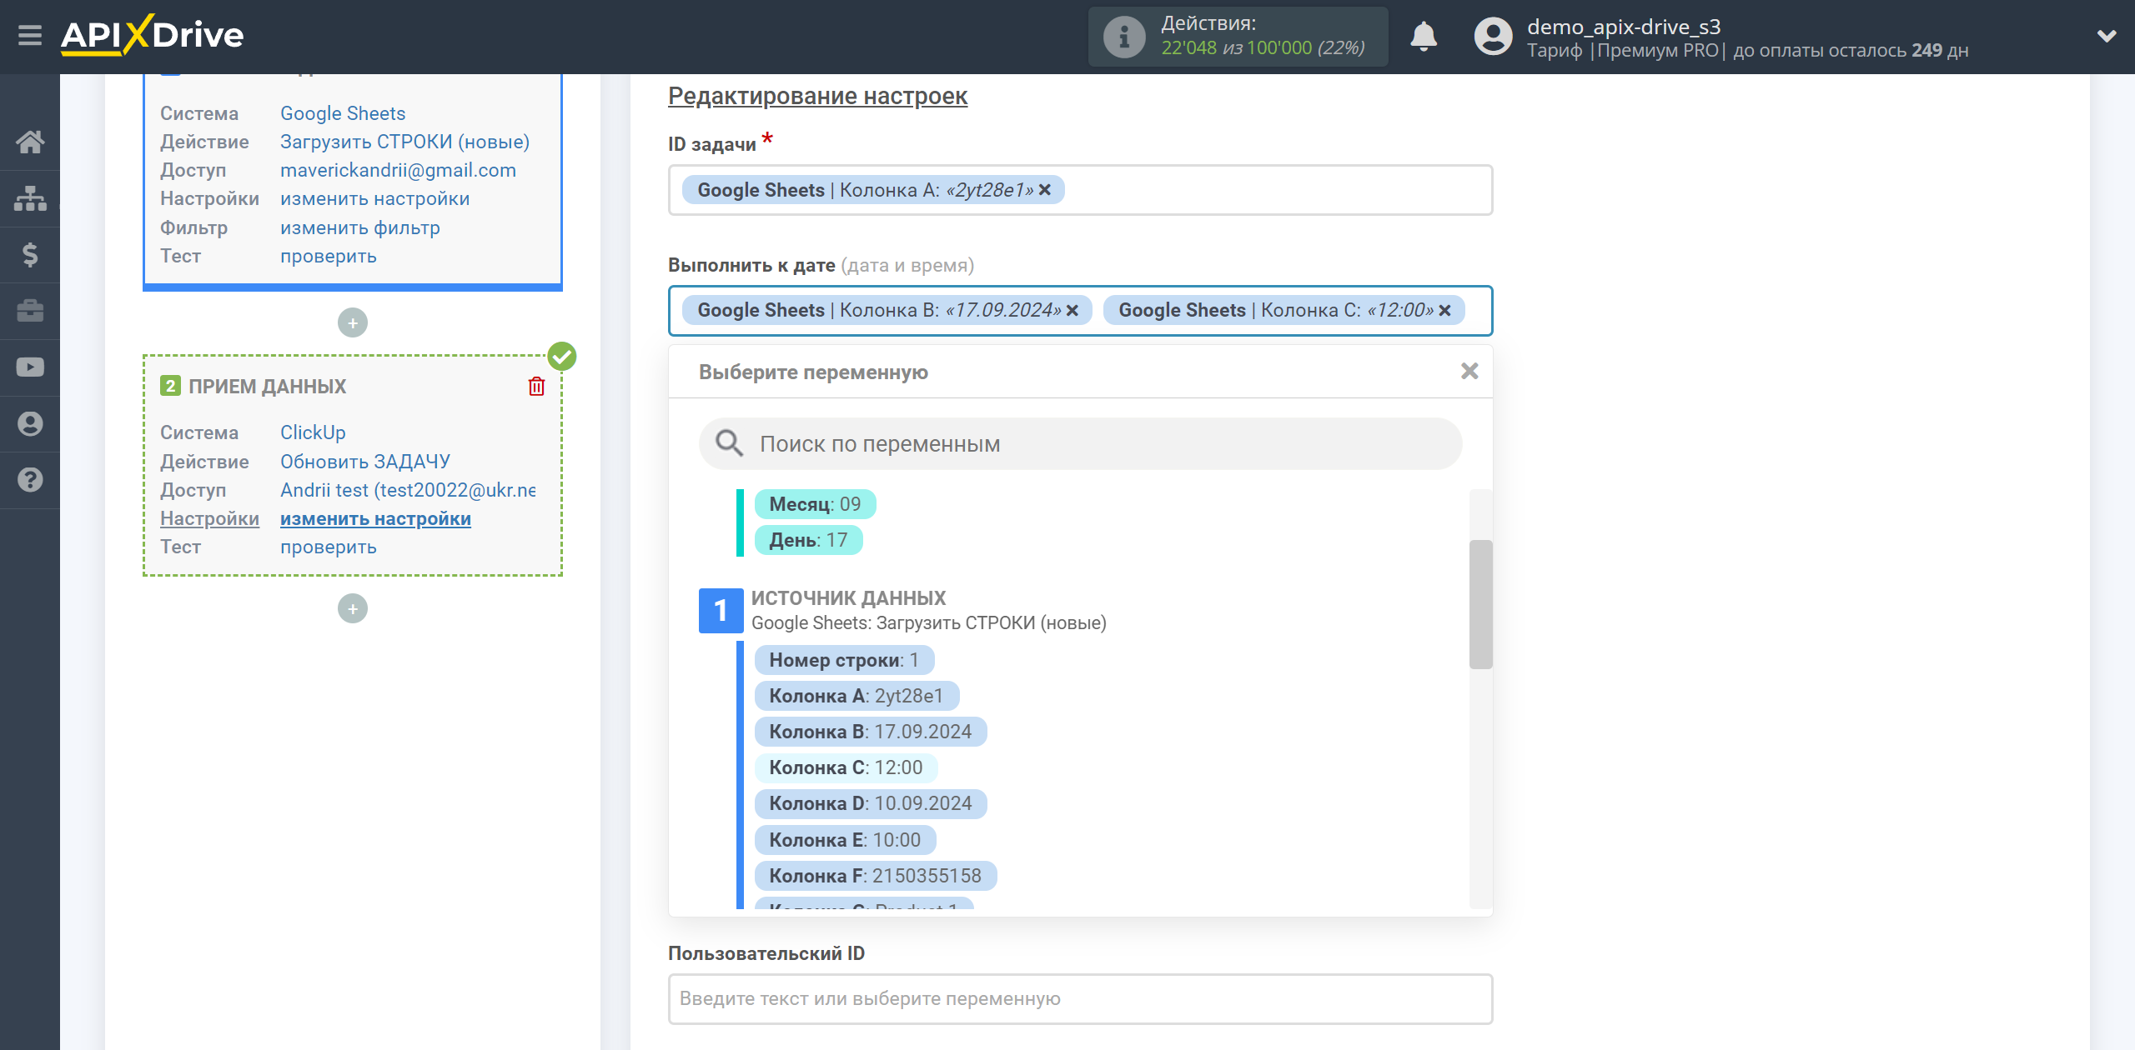Remove Колонка C tag from date field
Screen dimensions: 2135x1050
pos(1444,311)
